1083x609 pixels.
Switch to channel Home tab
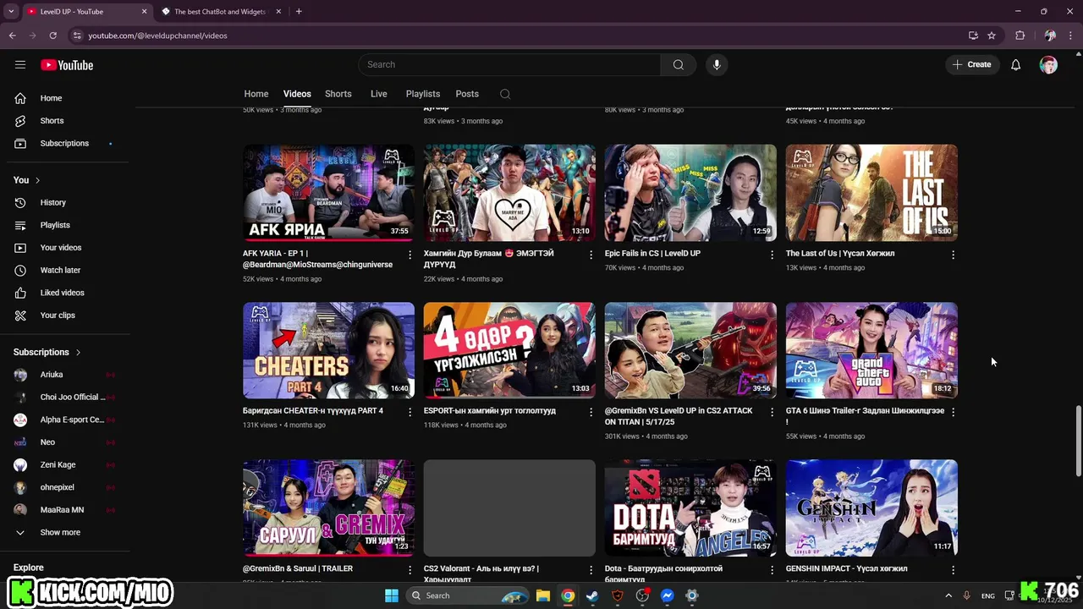(x=256, y=94)
